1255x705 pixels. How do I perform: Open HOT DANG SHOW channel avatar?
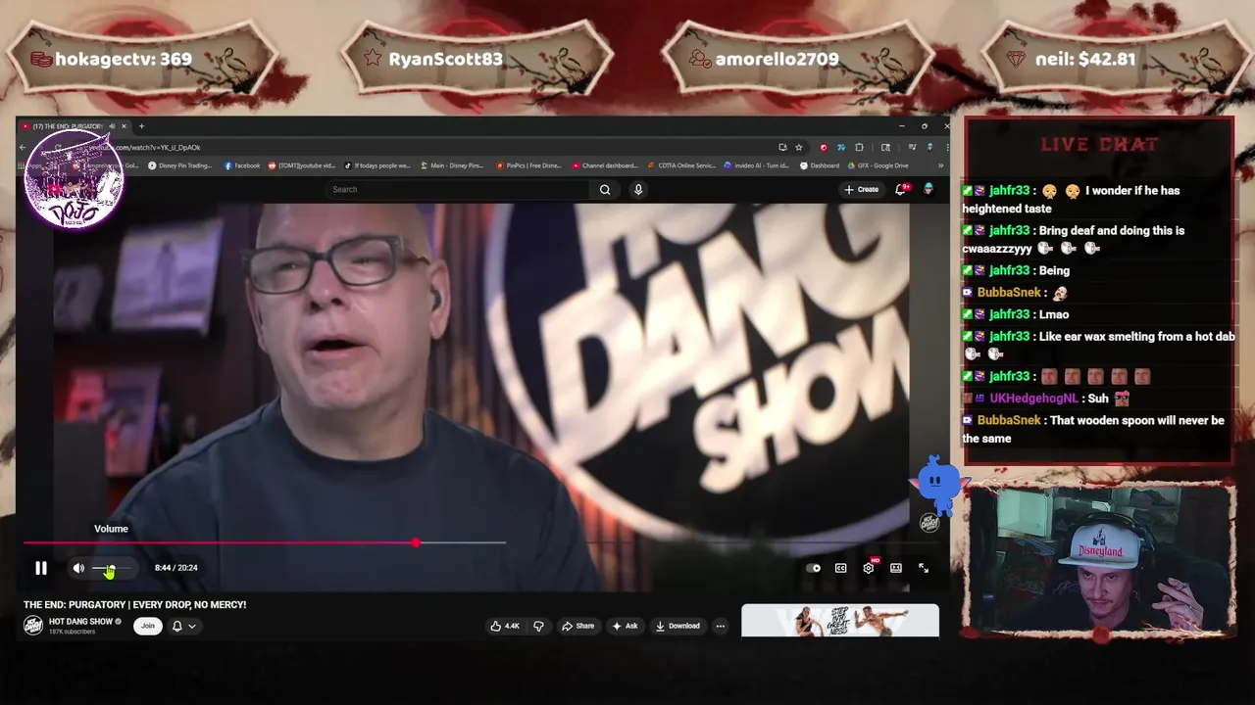click(33, 626)
